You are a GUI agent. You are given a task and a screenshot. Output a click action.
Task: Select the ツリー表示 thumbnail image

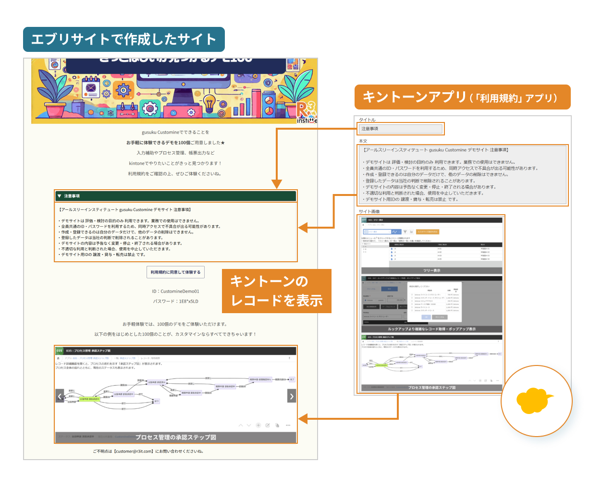click(x=431, y=245)
